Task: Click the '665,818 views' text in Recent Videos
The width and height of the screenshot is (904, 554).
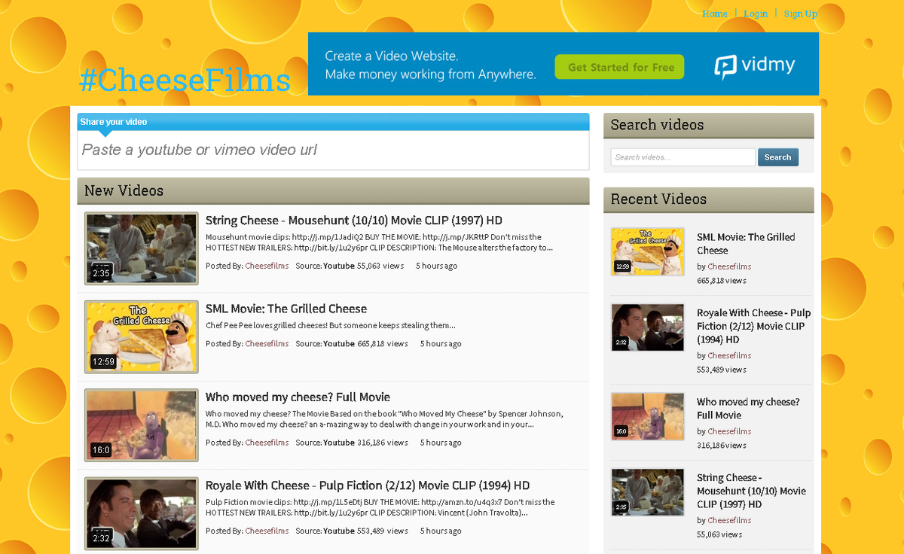Action: point(722,281)
